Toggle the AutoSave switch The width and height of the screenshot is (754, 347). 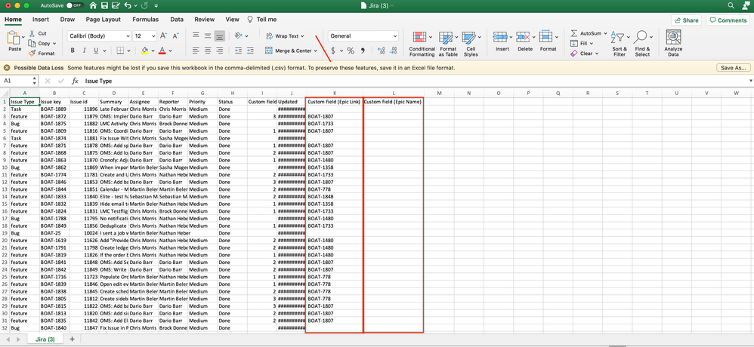point(73,6)
